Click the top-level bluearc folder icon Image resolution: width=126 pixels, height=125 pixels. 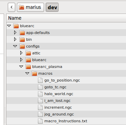(16, 26)
